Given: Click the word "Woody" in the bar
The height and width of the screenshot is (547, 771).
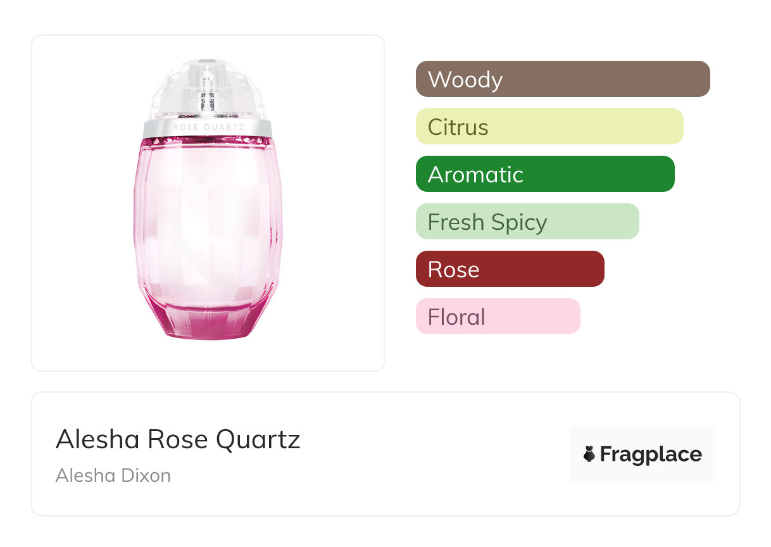Looking at the screenshot, I should pos(465,80).
